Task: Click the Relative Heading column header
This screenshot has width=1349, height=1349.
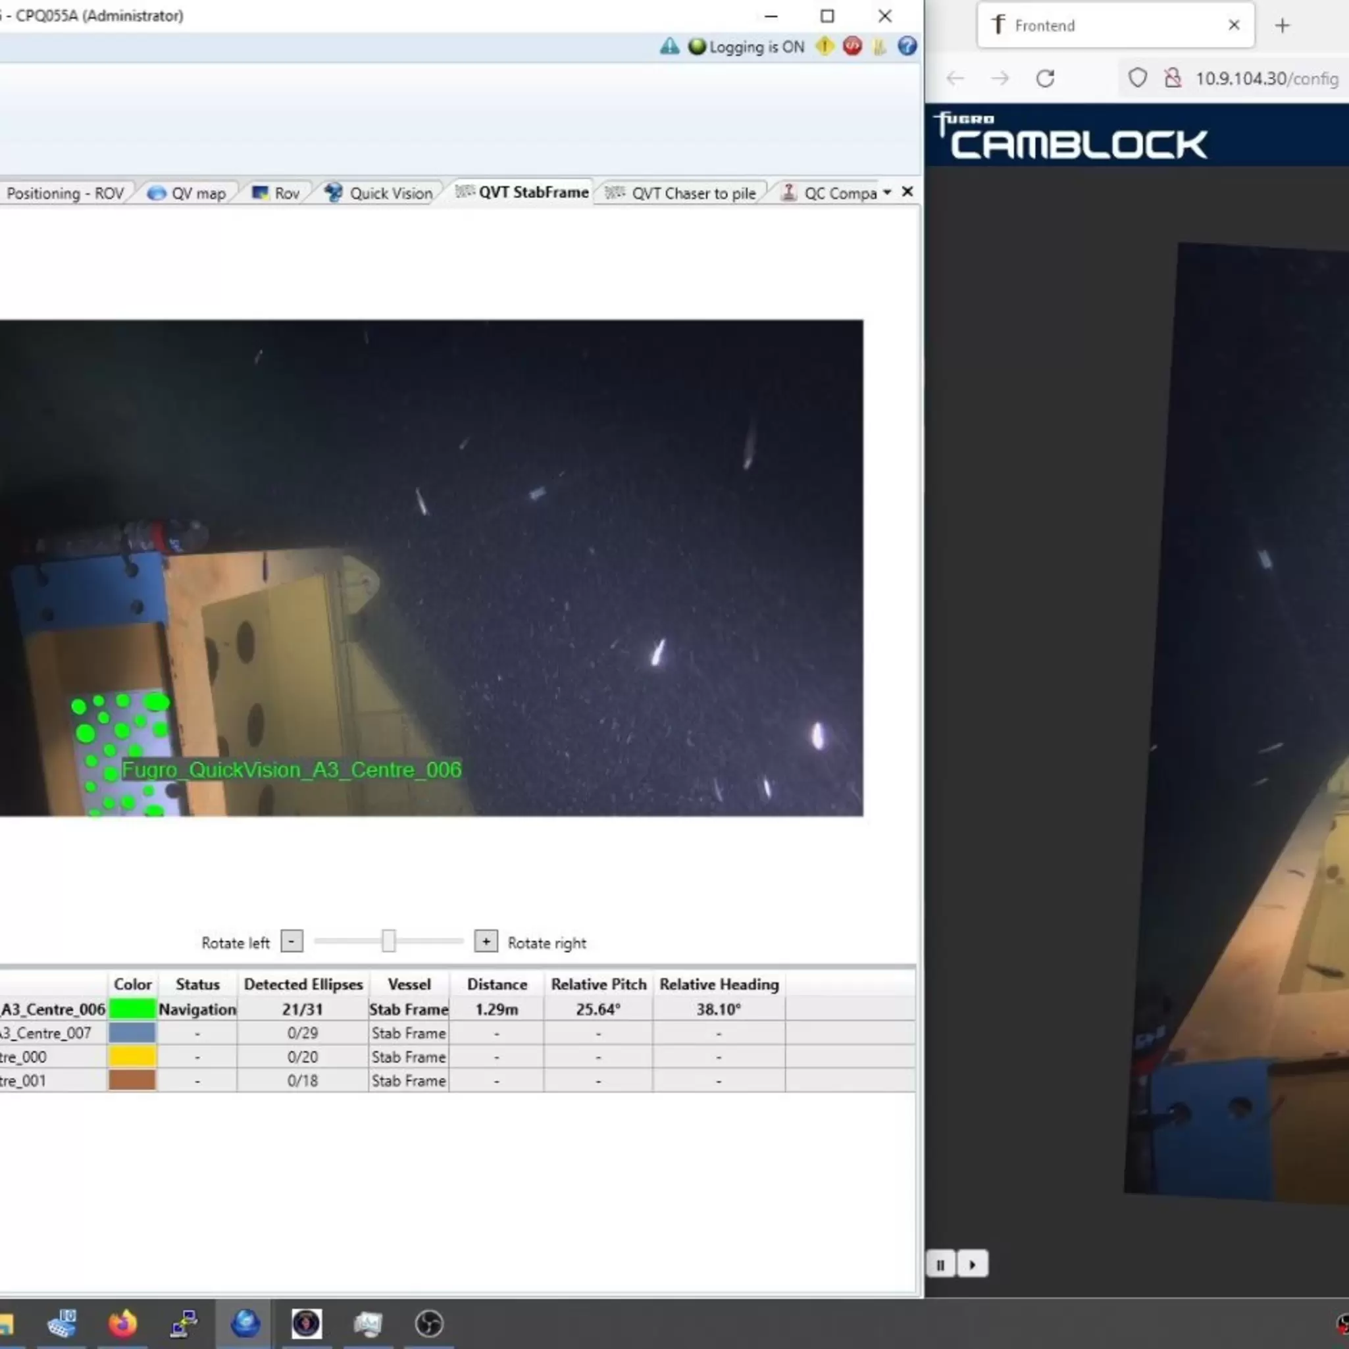Action: [x=719, y=984]
